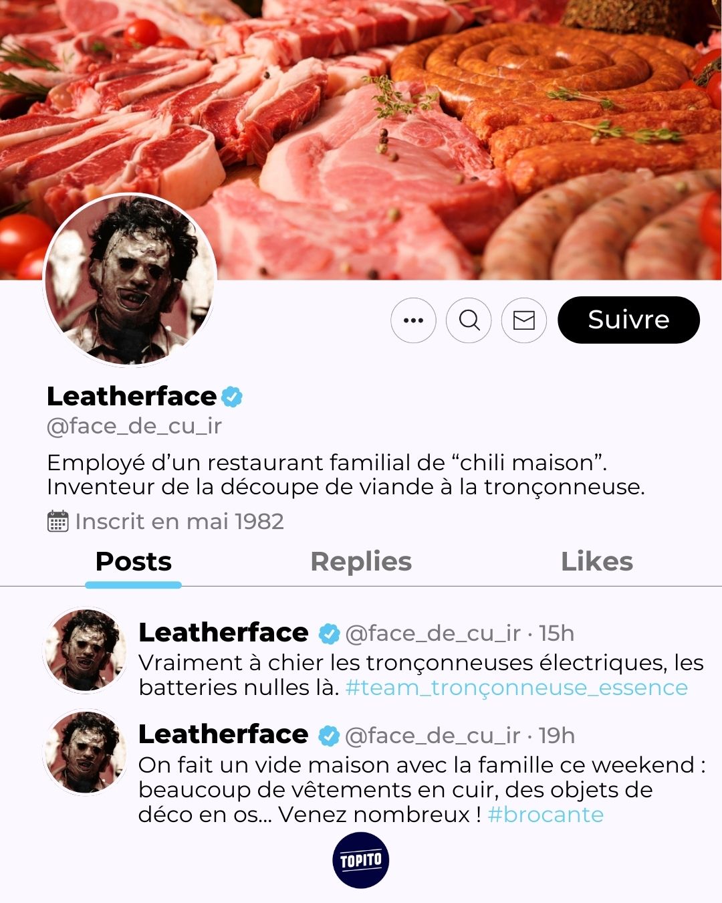Select the Posts tab
The height and width of the screenshot is (903, 722).
134,562
